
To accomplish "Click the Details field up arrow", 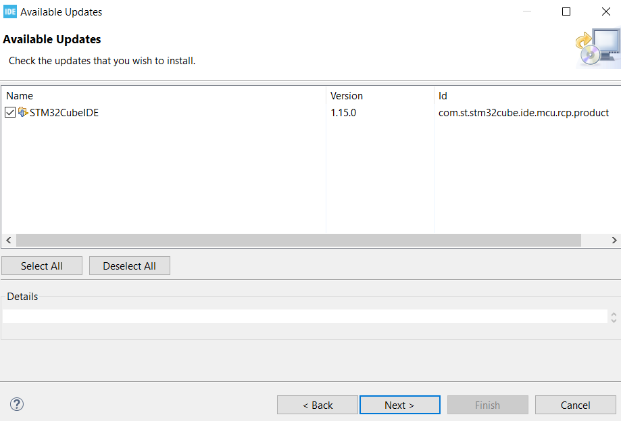I will tap(614, 314).
